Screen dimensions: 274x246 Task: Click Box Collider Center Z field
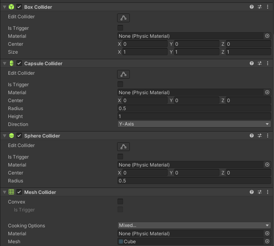249,44
